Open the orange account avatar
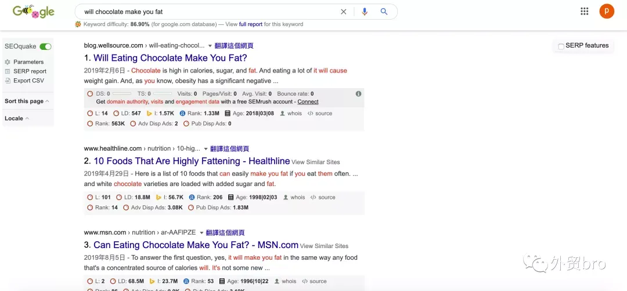Viewport: 627px width, 291px height. tap(607, 11)
